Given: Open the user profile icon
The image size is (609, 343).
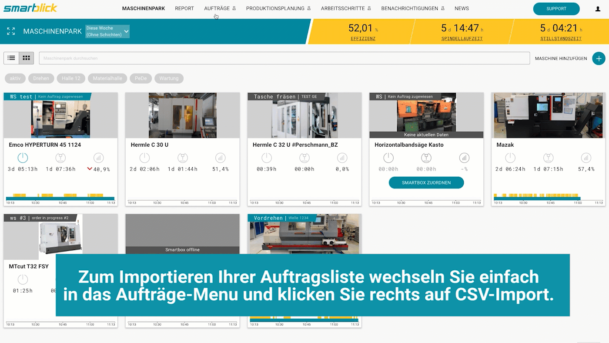Looking at the screenshot, I should pyautogui.click(x=597, y=9).
